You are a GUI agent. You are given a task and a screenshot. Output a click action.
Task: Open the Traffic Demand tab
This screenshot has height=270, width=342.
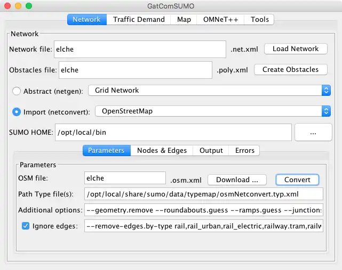pyautogui.click(x=139, y=20)
